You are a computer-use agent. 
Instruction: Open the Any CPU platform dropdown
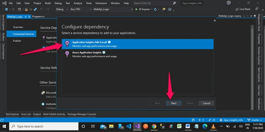click(x=80, y=9)
